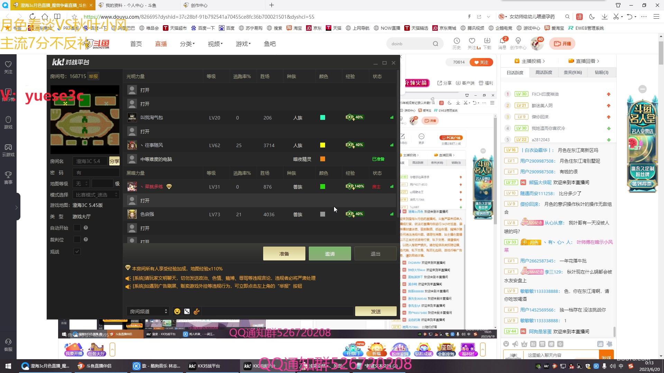The height and width of the screenshot is (373, 664).
Task: Uncheck the 观战 checkbox
Action: point(77,251)
